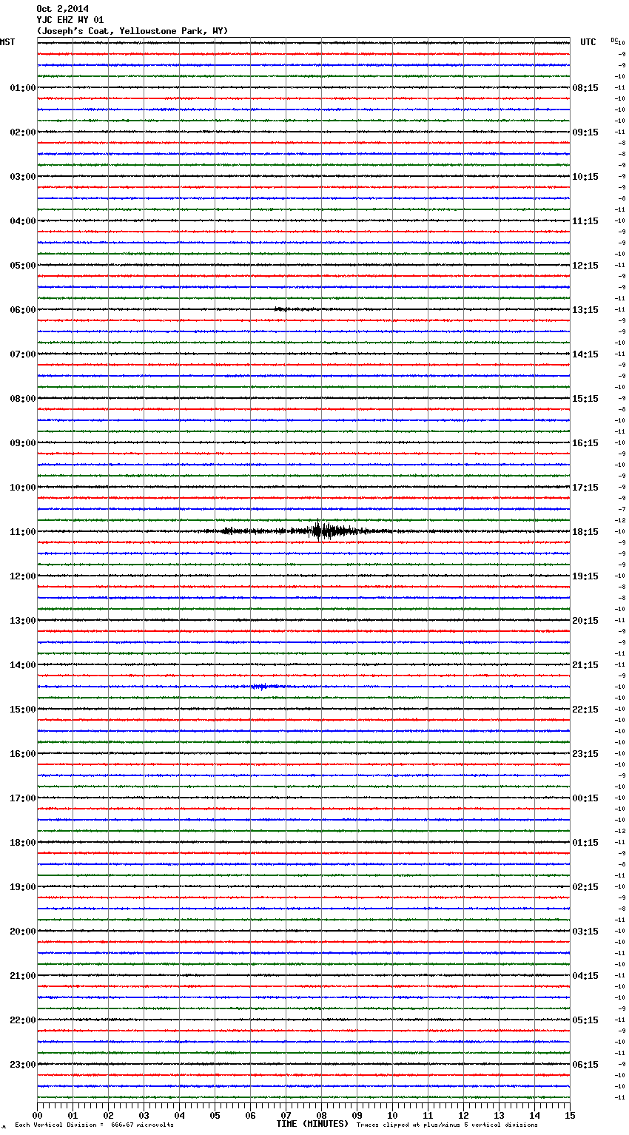This screenshot has height=1135, width=629.
Task: Click the UTC time label '13:15'
Action: click(585, 310)
